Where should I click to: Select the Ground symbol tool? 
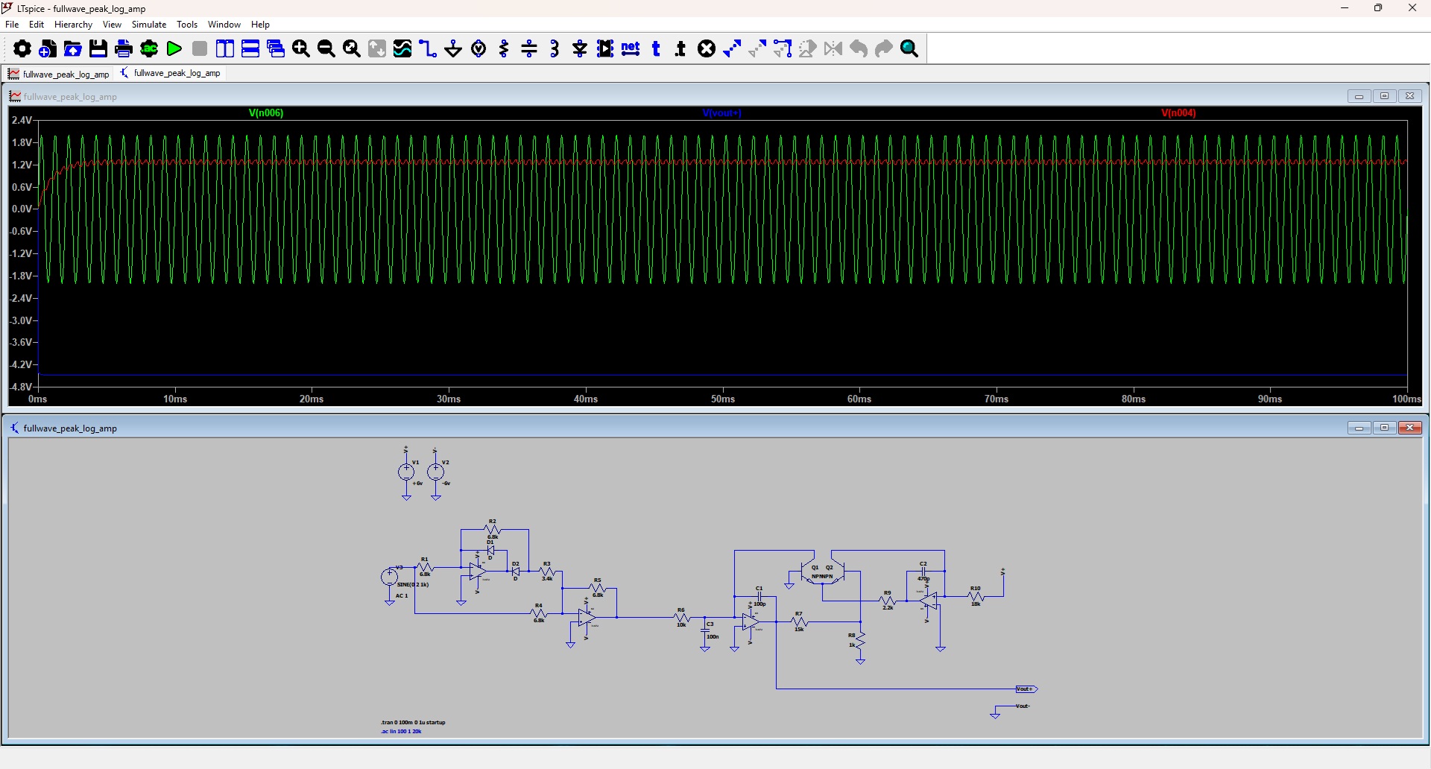coord(453,49)
